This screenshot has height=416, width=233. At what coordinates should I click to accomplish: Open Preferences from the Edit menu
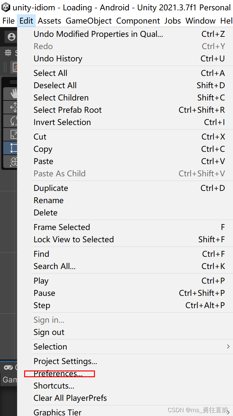58,374
